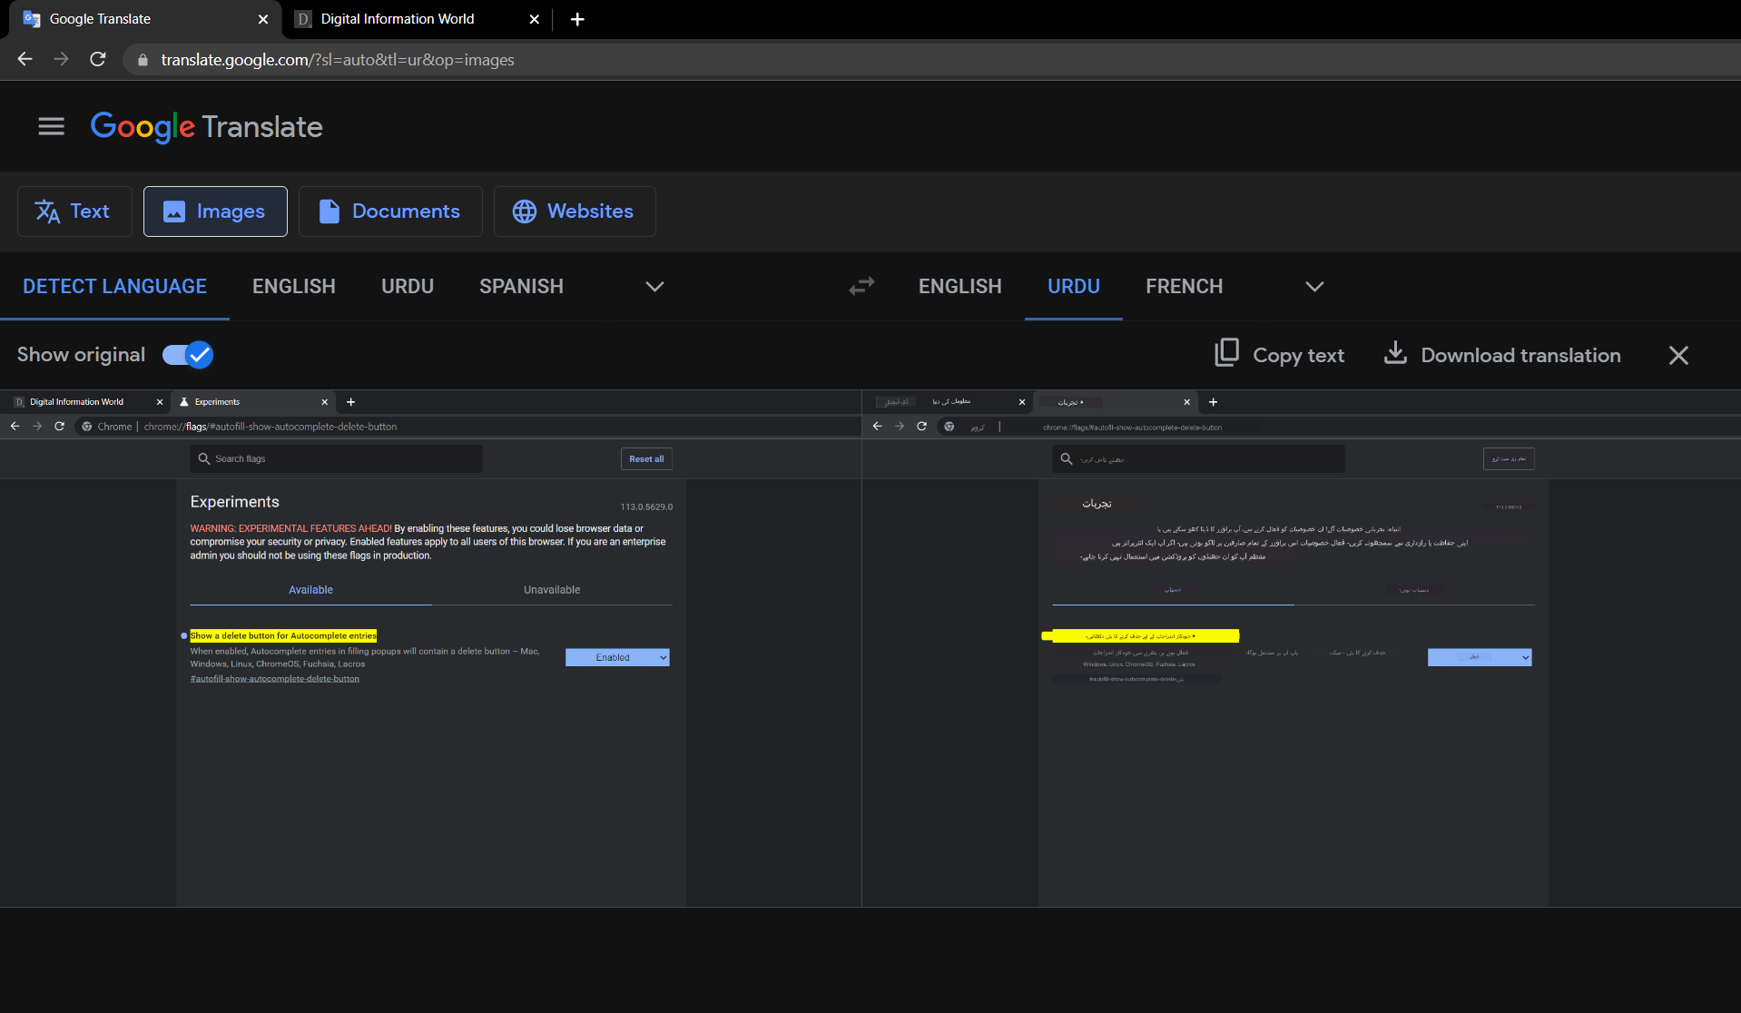Set target language to English

pos(960,287)
